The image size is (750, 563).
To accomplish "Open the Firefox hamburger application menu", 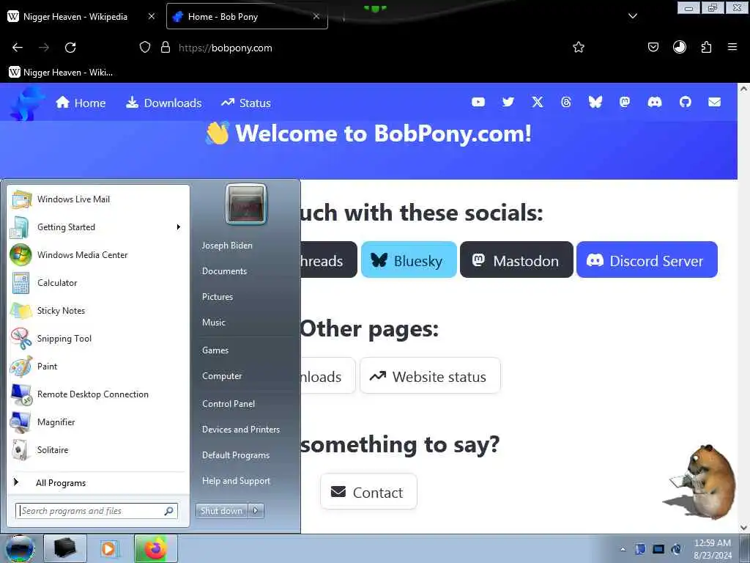I will pyautogui.click(x=732, y=47).
